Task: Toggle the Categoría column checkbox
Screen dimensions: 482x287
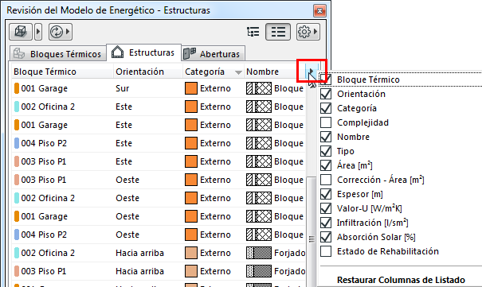Action: 326,108
